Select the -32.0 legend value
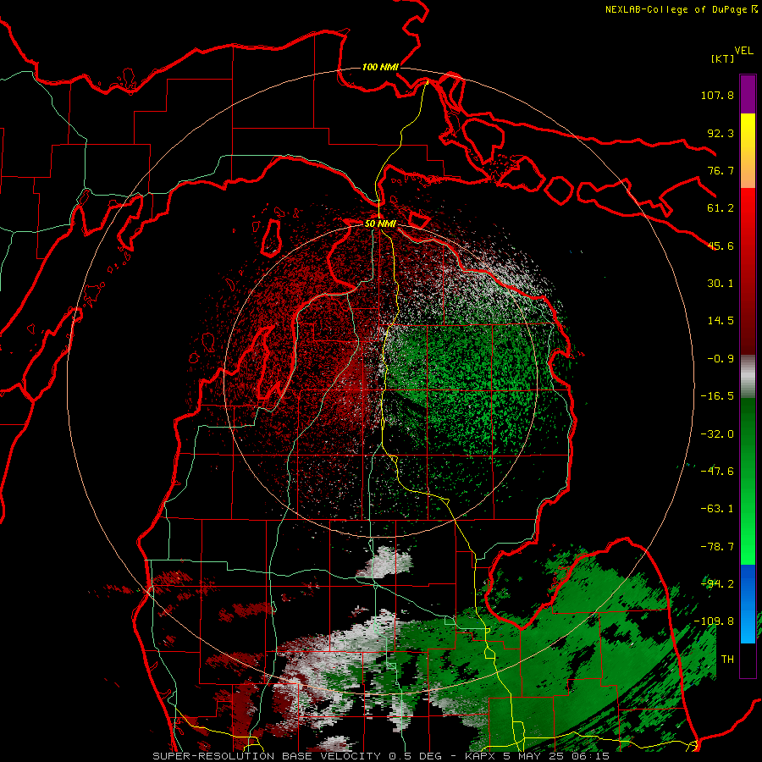Viewport: 762px width, 762px height. [x=717, y=434]
